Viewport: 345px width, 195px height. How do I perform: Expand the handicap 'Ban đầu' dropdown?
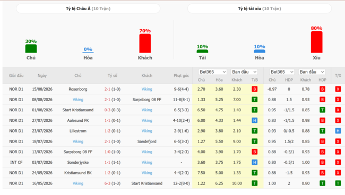point(312,72)
